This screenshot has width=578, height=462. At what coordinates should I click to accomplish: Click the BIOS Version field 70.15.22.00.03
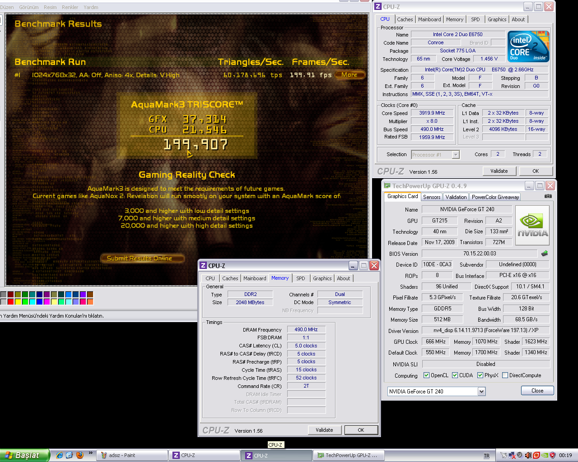click(480, 254)
